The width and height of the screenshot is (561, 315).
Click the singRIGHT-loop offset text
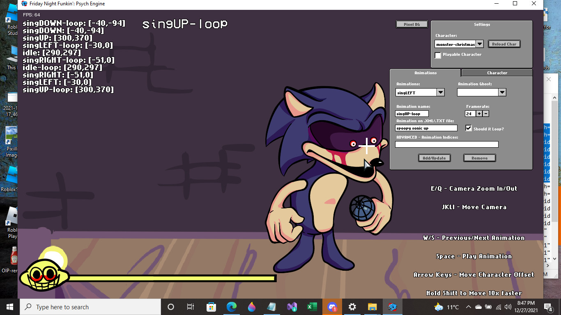[69, 60]
